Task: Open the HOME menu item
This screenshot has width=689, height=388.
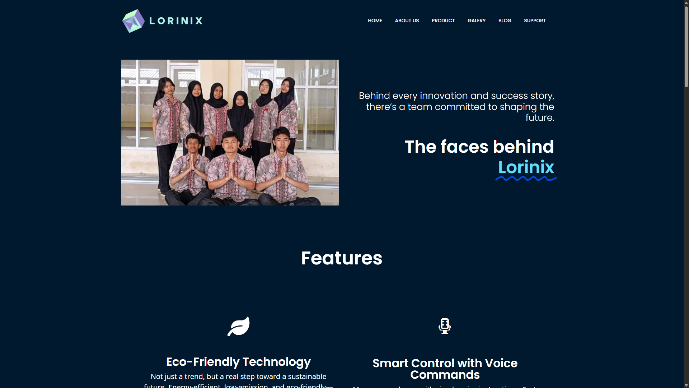Action: (375, 20)
